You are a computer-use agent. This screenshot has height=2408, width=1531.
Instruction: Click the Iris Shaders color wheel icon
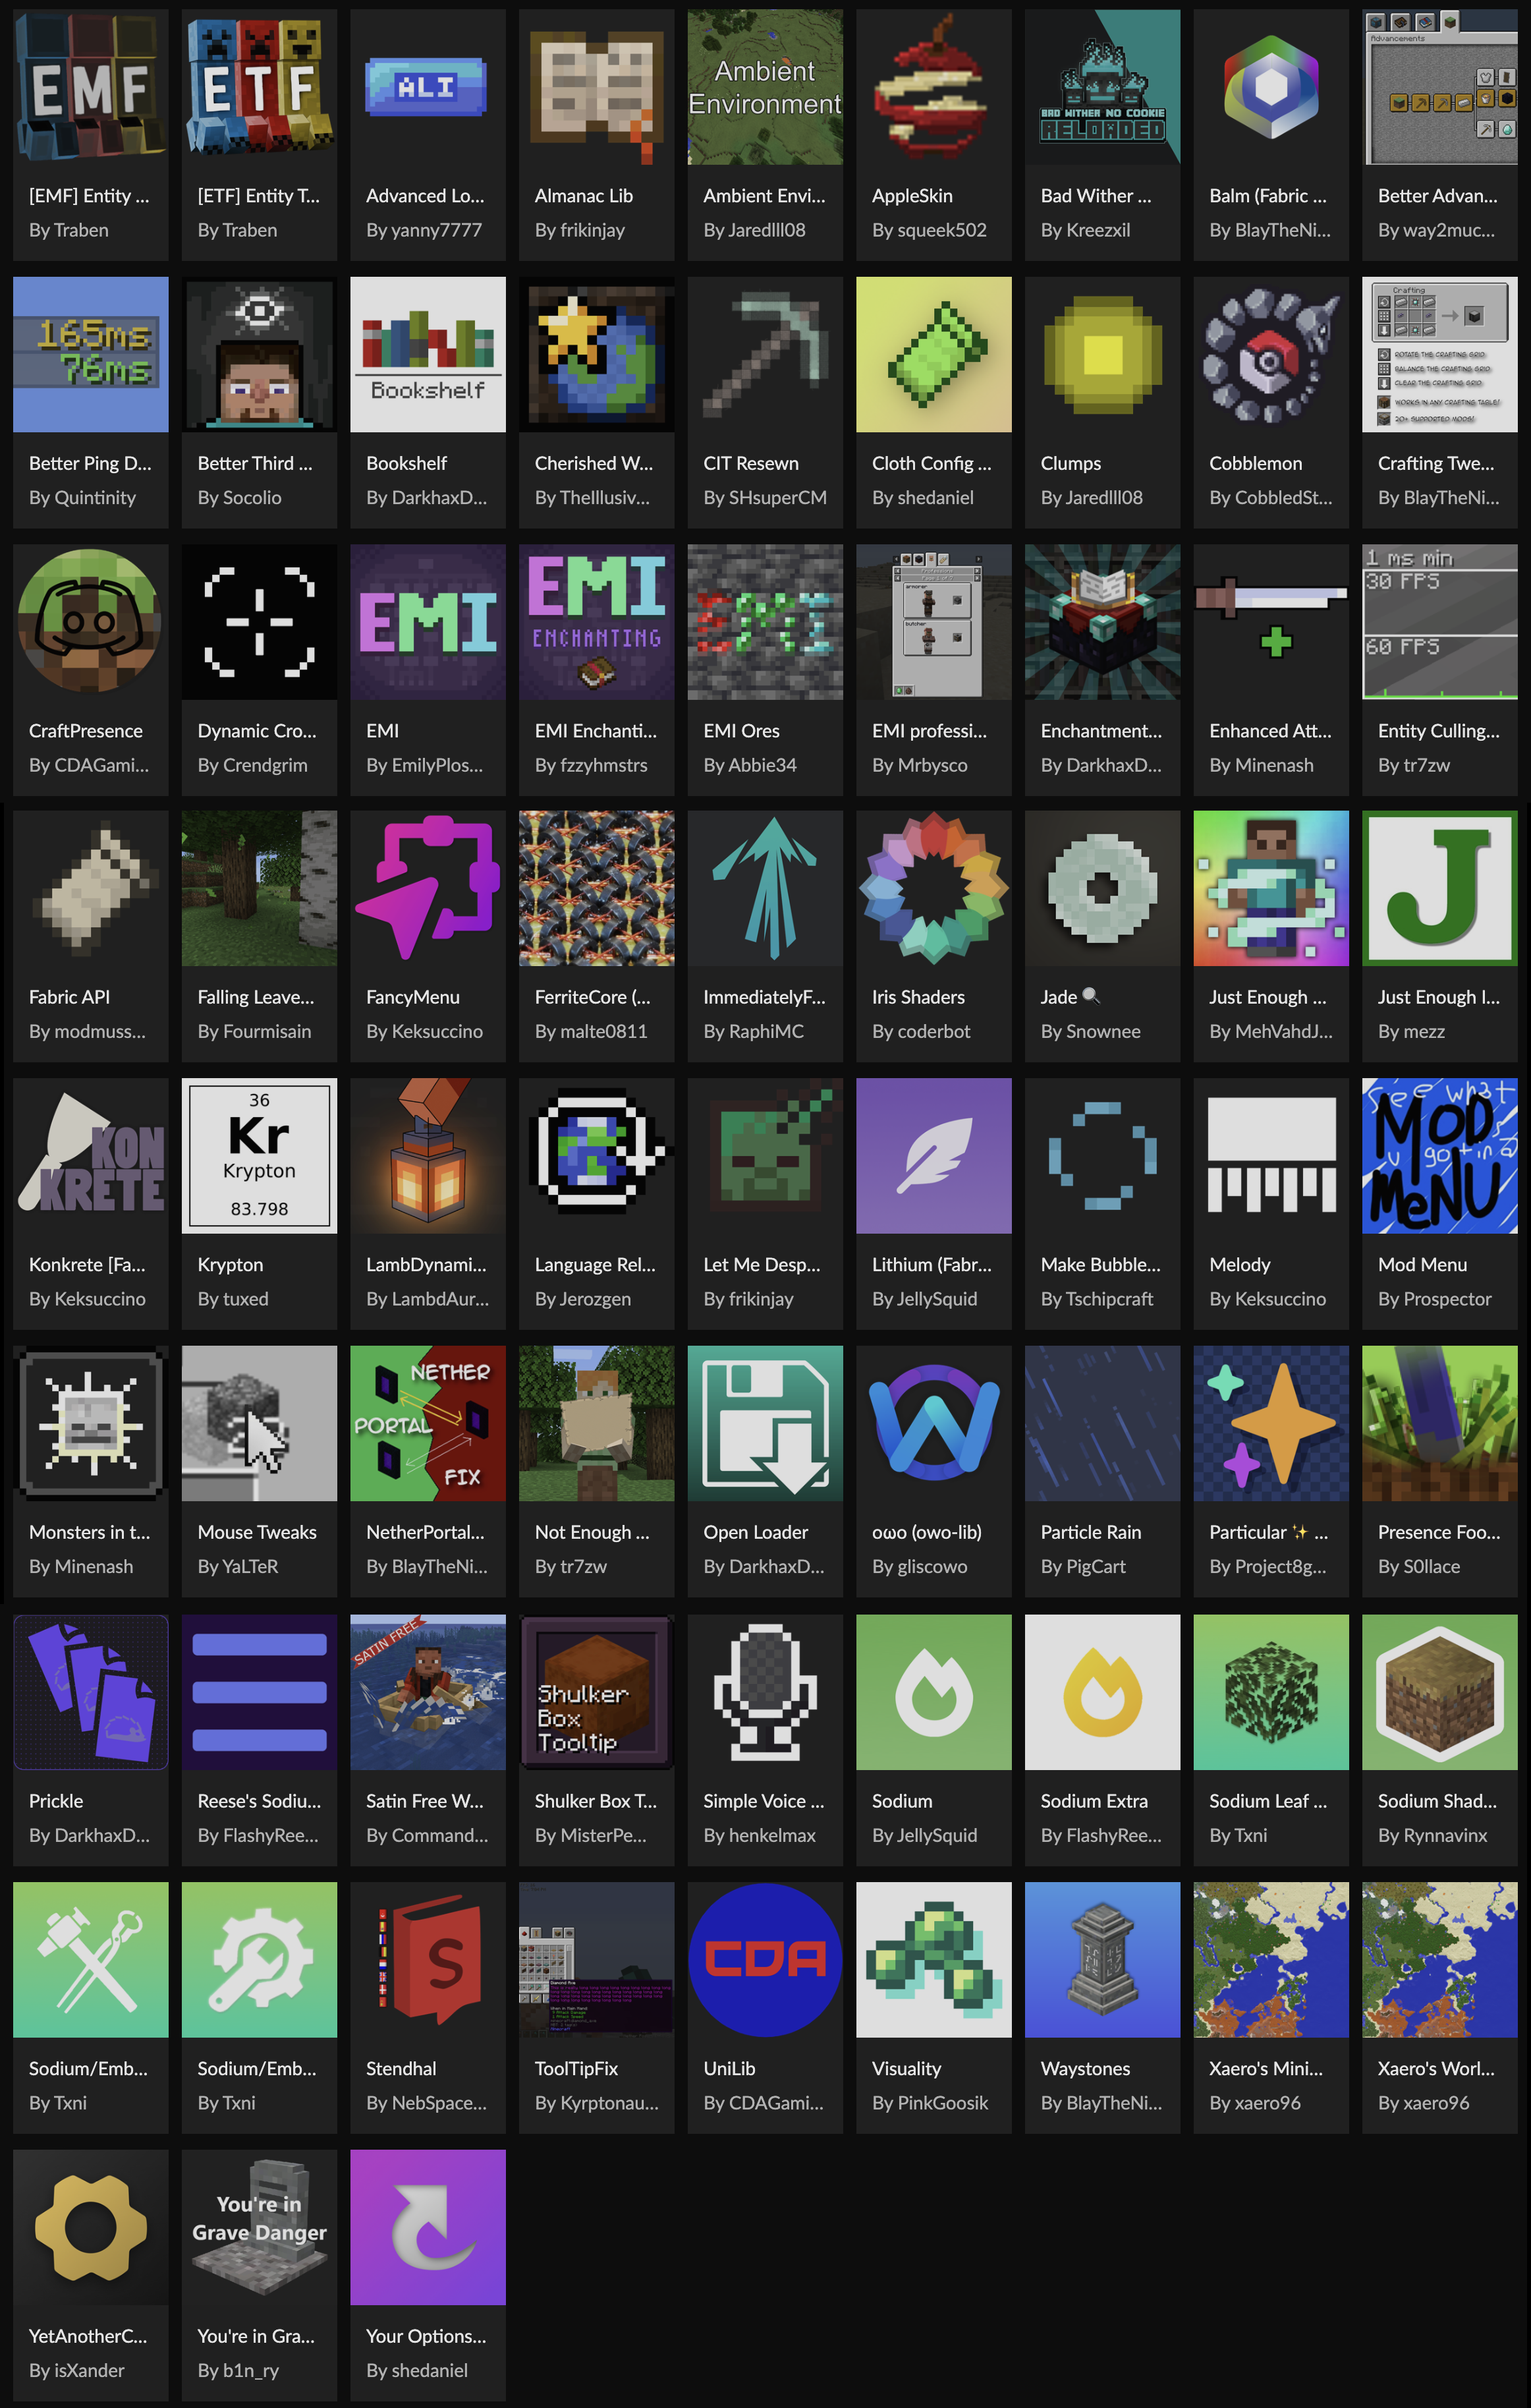point(933,888)
